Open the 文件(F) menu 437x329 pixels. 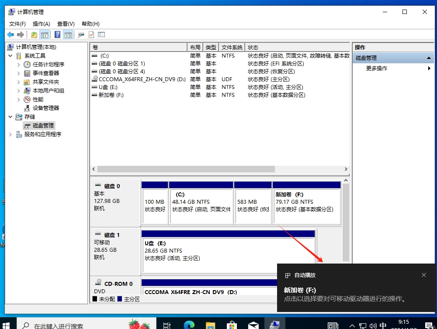[17, 24]
